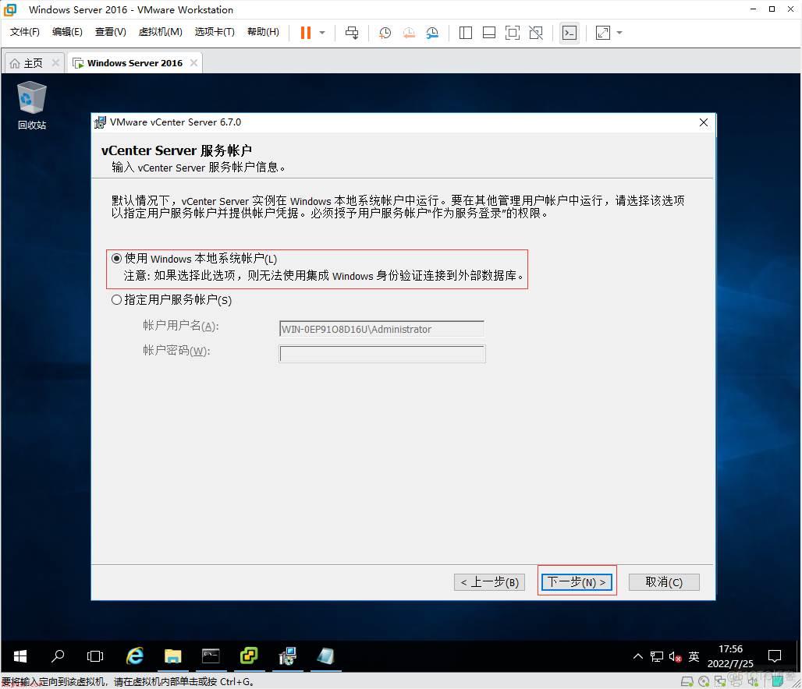
Task: Click the 帐户用户名 input field
Action: click(x=381, y=329)
